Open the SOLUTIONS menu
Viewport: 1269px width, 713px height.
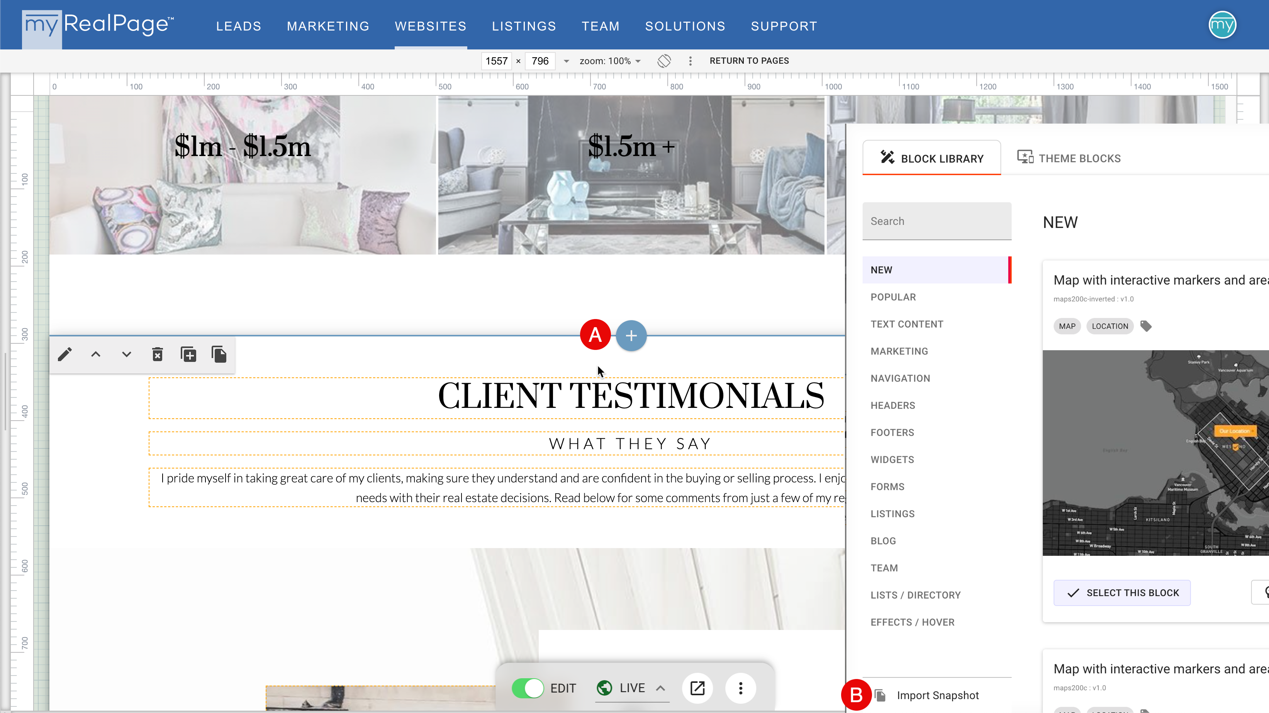pyautogui.click(x=685, y=25)
